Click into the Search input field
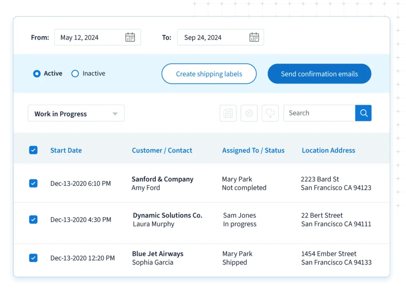 tap(320, 113)
